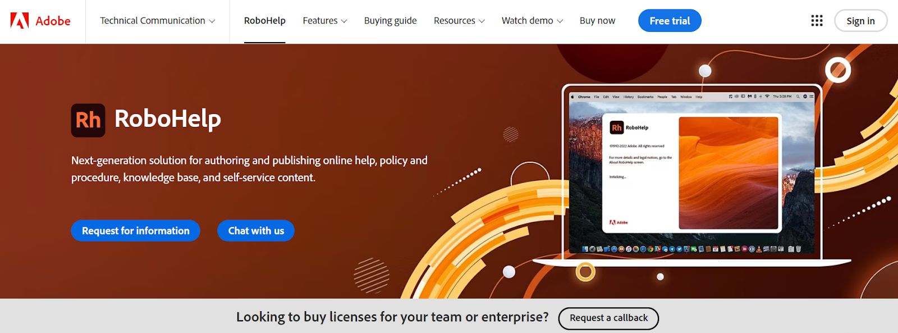898x333 pixels.
Task: Click the 'Next-generation solution' description text
Action: (x=249, y=169)
